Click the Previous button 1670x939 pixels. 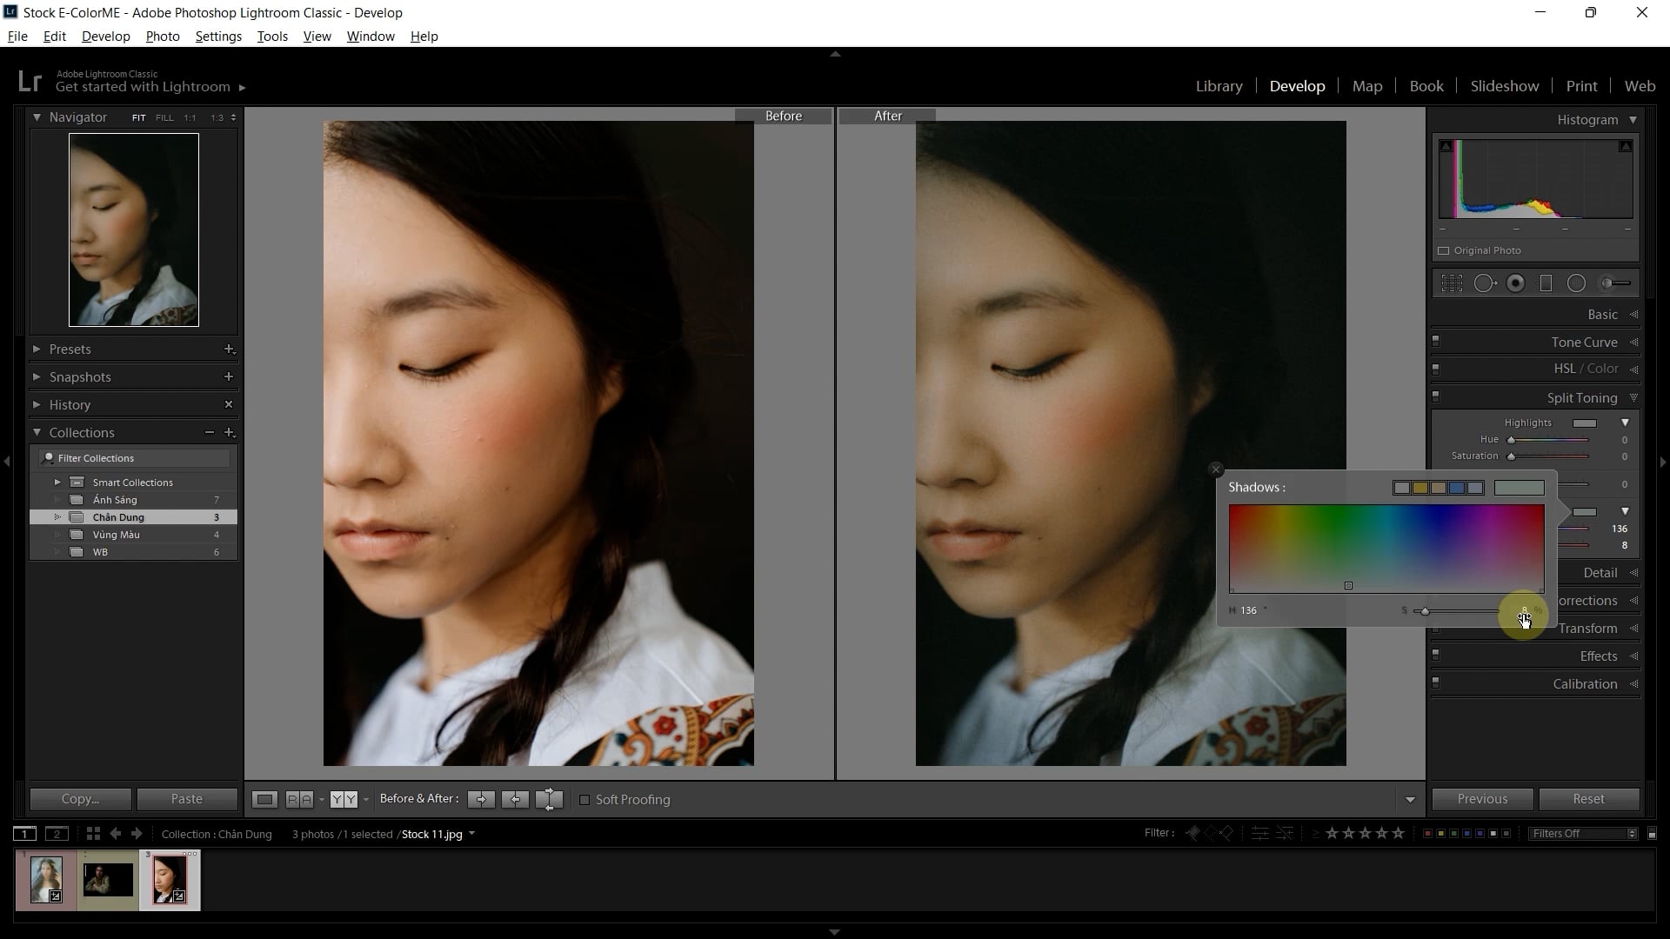tap(1482, 799)
